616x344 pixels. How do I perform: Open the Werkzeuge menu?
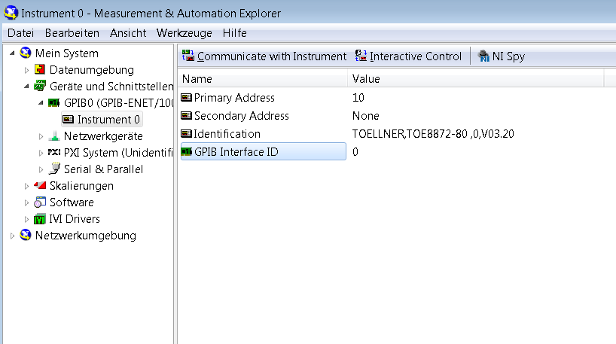(x=184, y=33)
